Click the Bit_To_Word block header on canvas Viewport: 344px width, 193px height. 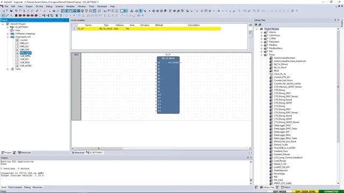coord(168,58)
